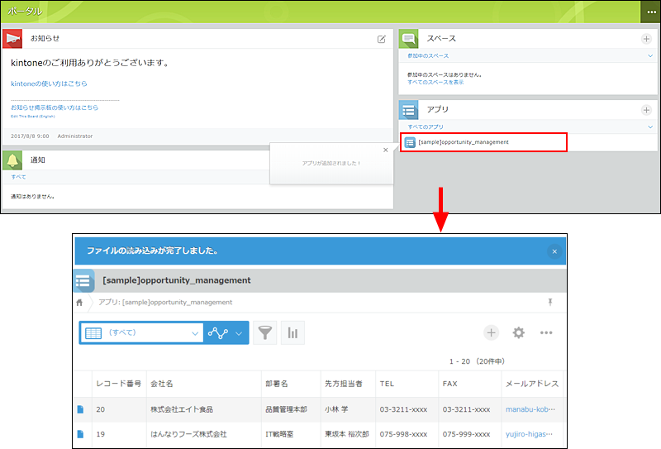The width and height of the screenshot is (661, 449).
Task: Click the gear settings icon for the app
Action: [x=518, y=332]
